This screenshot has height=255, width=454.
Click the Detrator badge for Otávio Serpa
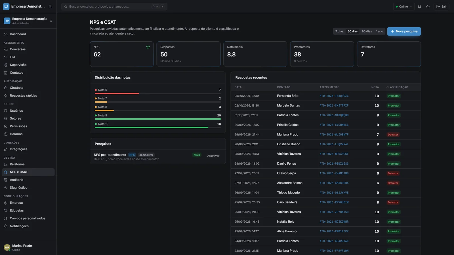tap(393, 173)
